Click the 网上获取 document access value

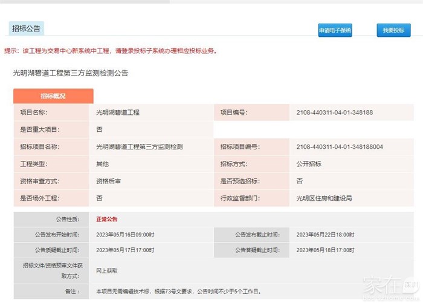tap(107, 271)
